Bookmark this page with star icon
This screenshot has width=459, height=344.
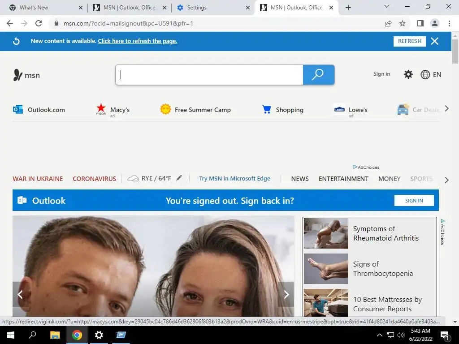click(403, 23)
